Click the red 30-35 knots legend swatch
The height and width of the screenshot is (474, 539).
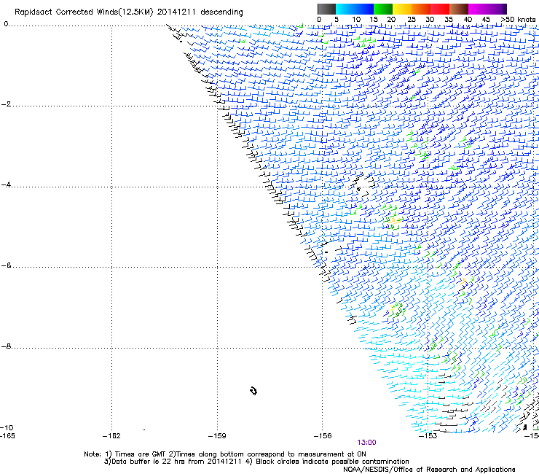pos(440,9)
